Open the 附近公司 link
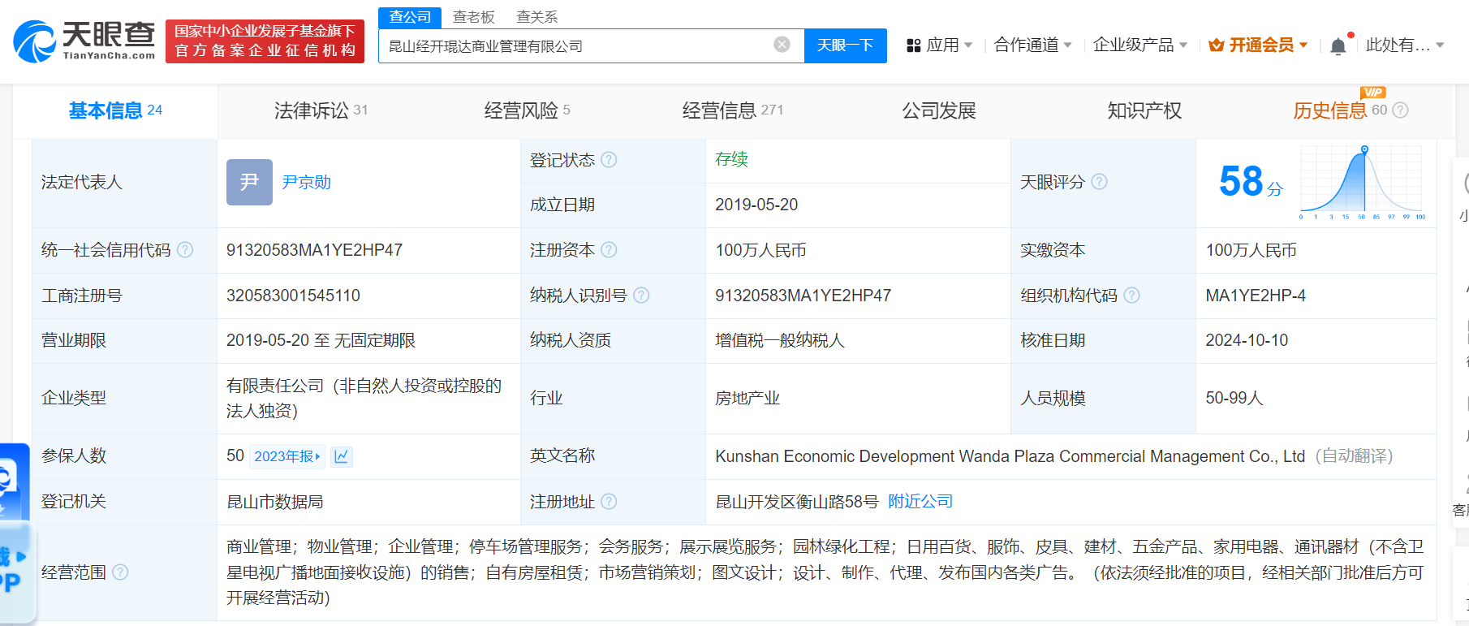This screenshot has width=1469, height=626. pyautogui.click(x=920, y=502)
